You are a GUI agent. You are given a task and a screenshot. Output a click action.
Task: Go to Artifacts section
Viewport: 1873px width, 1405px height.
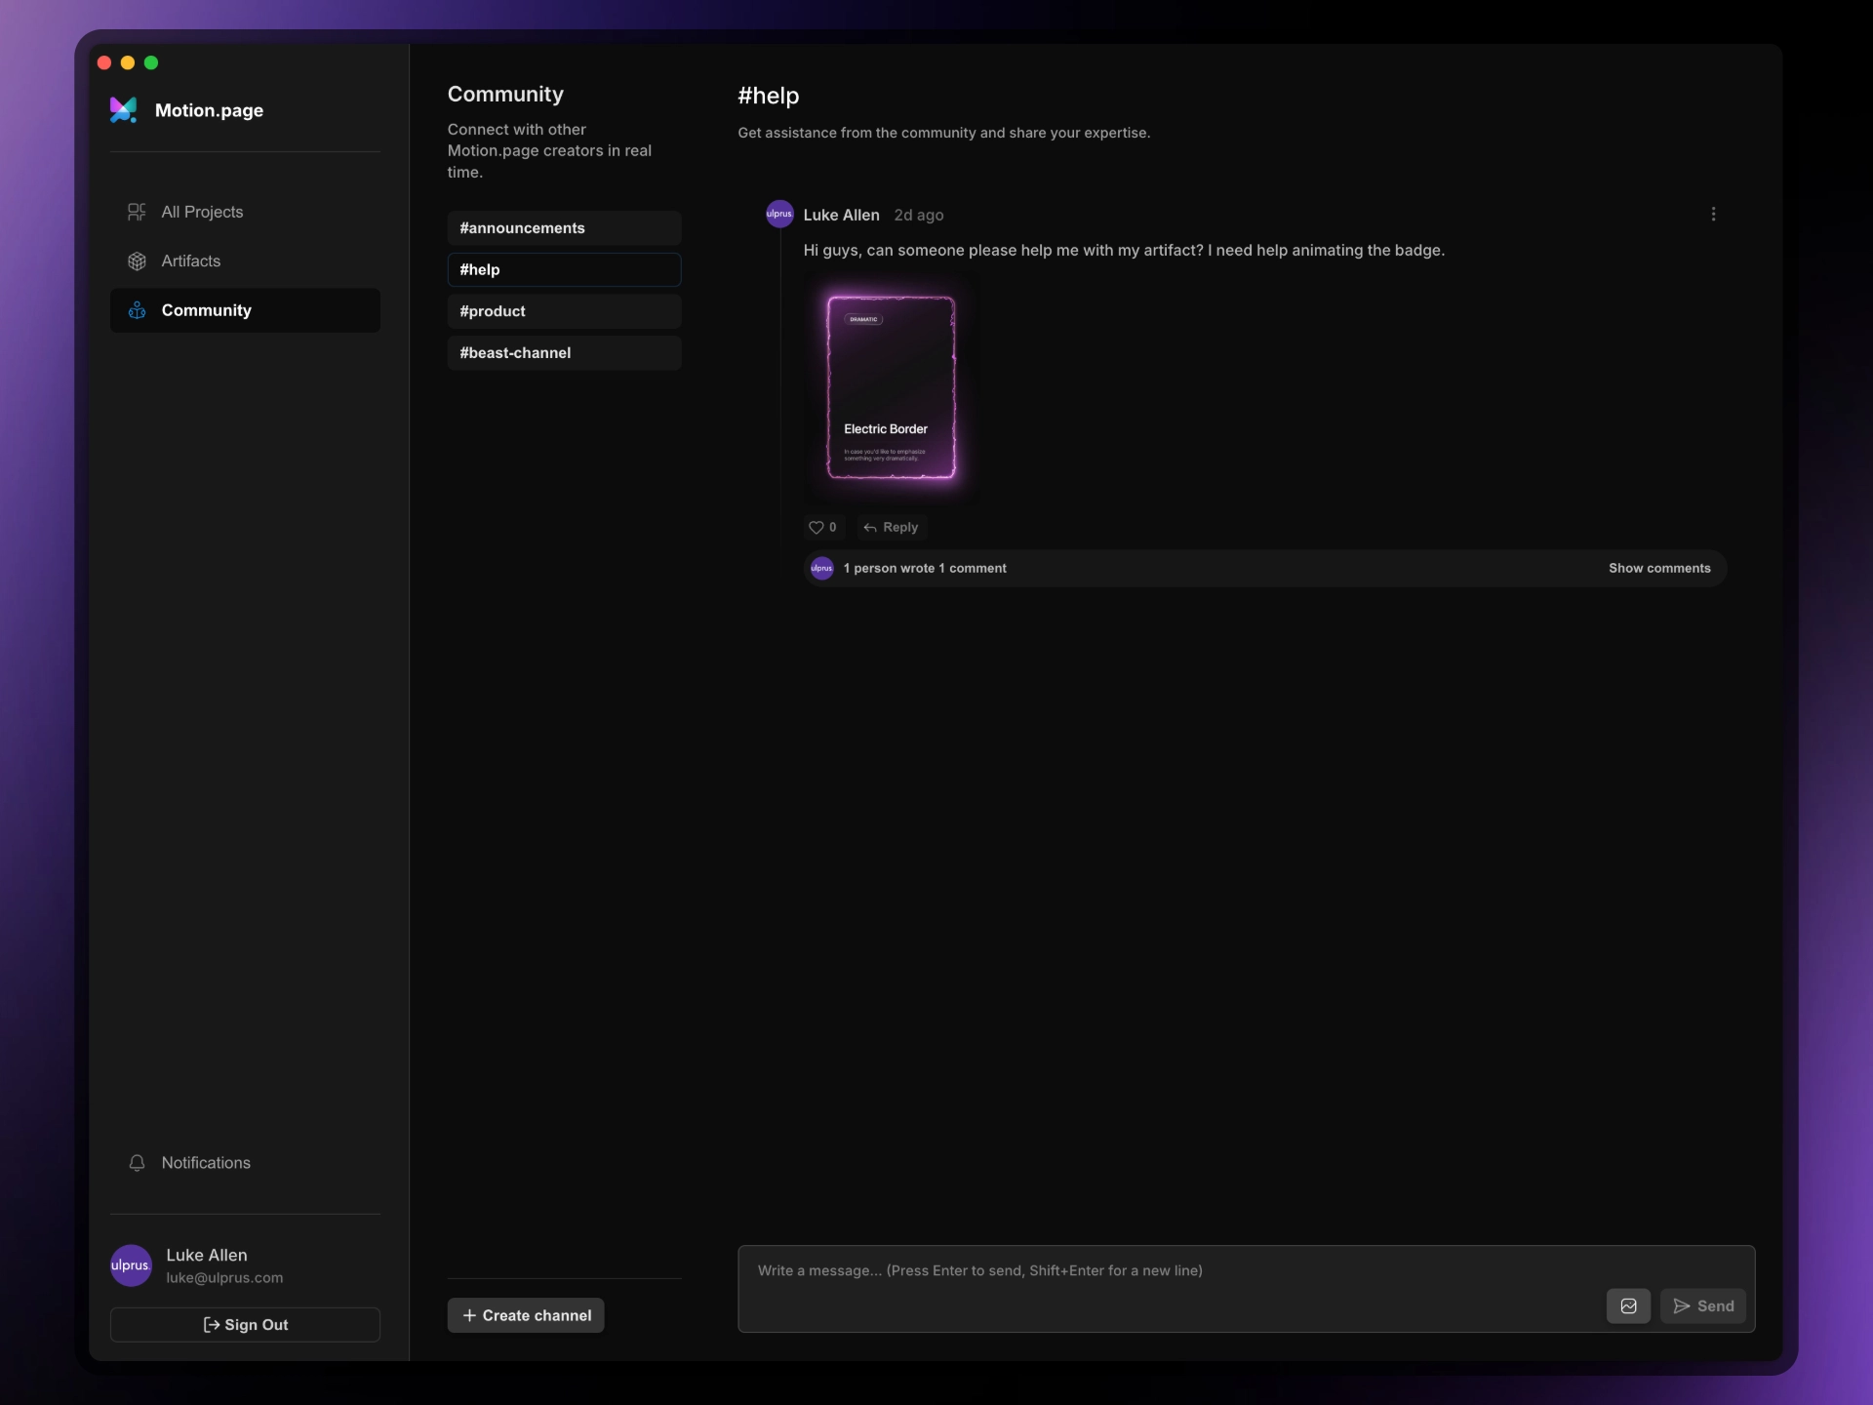pos(190,261)
